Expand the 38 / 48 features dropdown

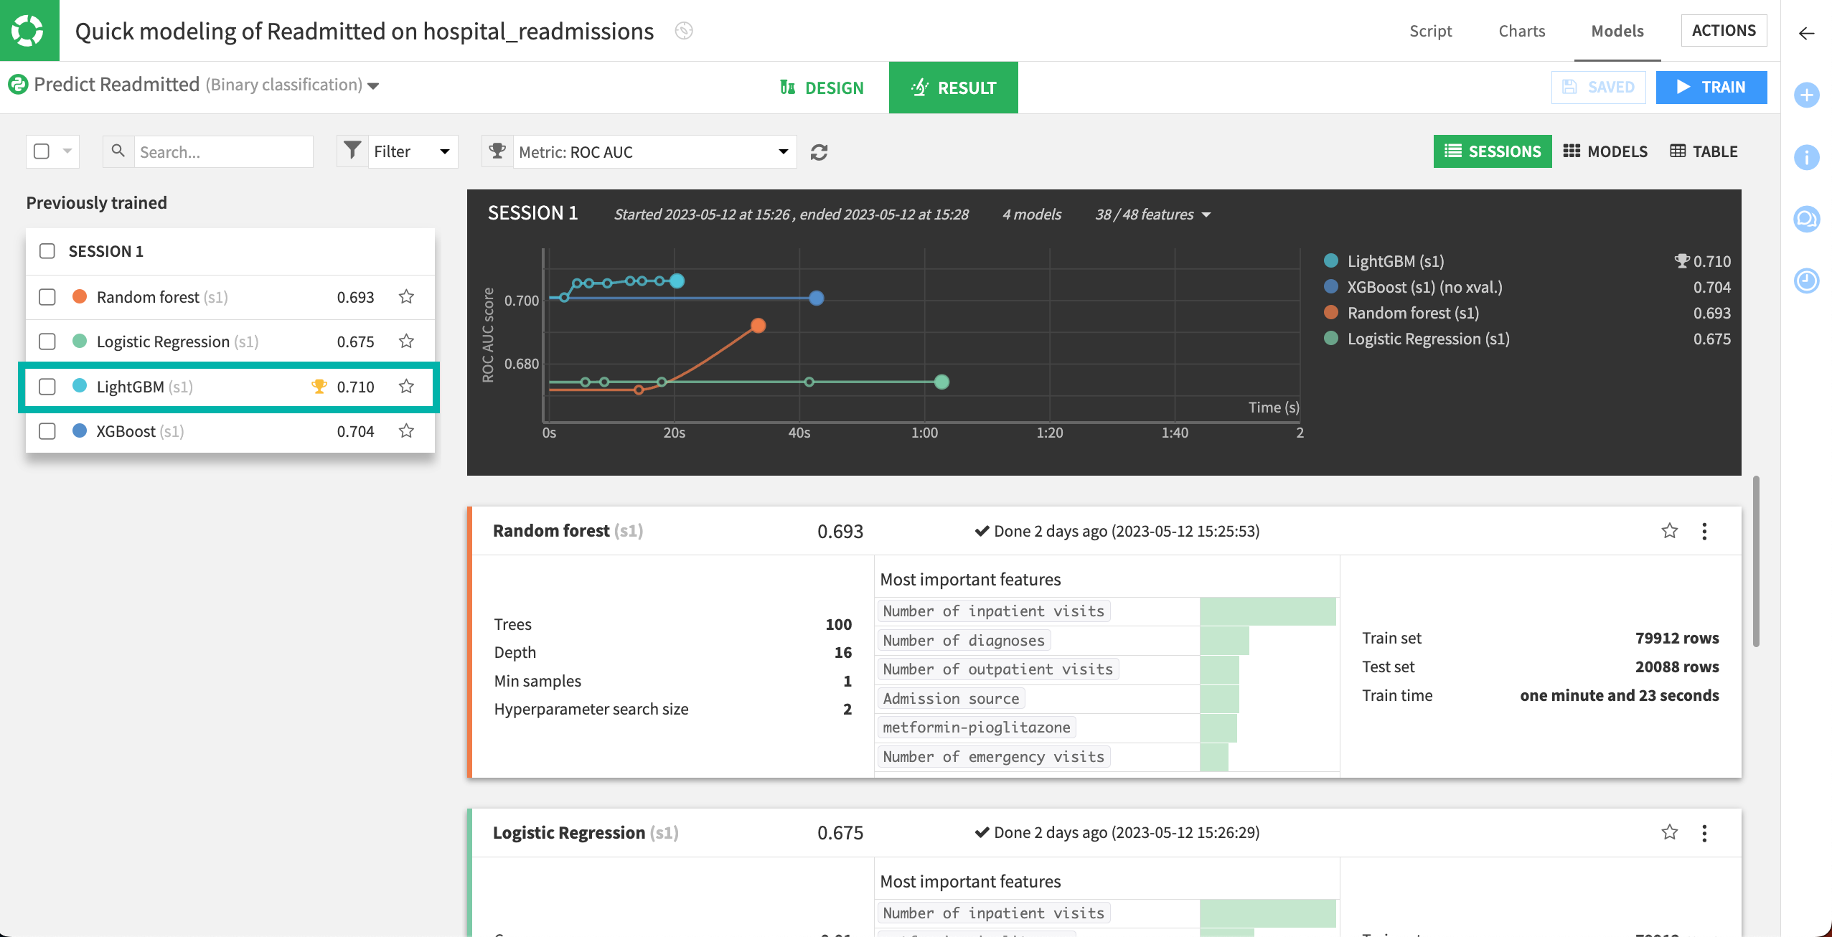click(x=1152, y=215)
